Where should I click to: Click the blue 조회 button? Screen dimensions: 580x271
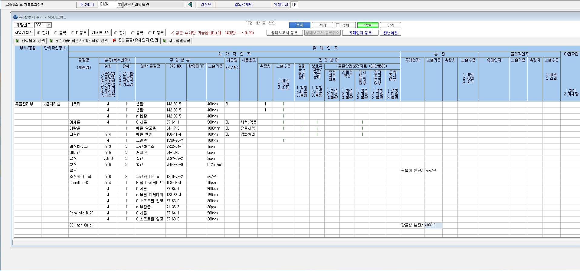click(x=300, y=25)
